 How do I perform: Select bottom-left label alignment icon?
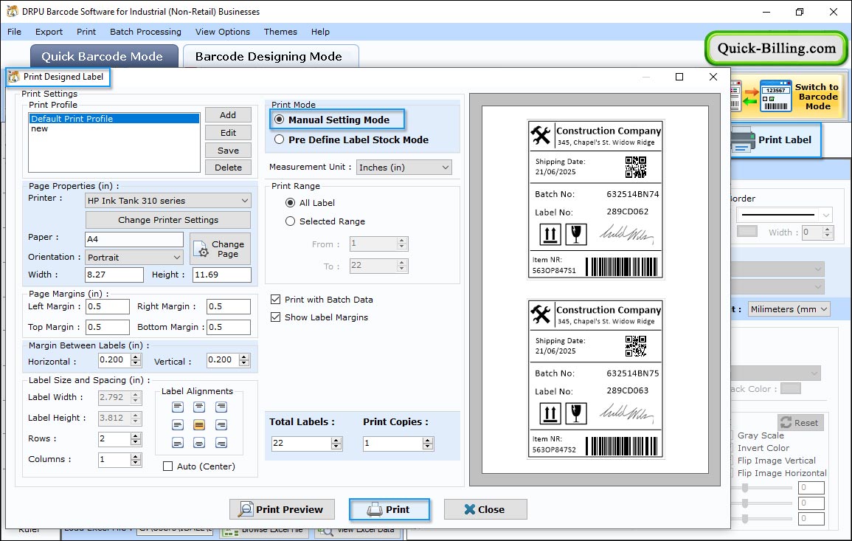[178, 443]
